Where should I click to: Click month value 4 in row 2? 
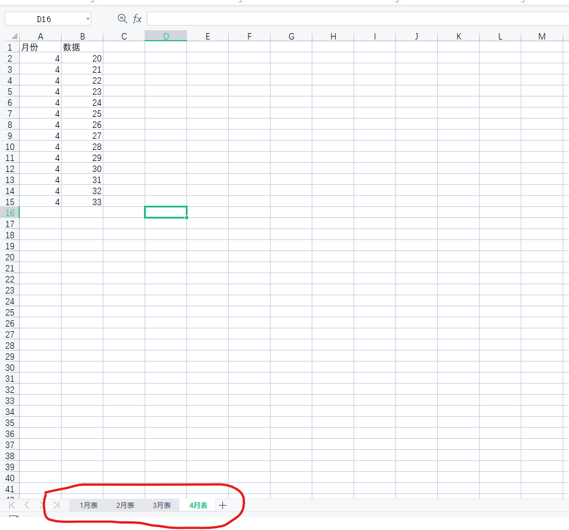40,58
